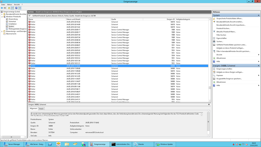Screen dimensions: 261x147
Task: Click 'Protokoll löschen...' action
Action: click(223, 28)
